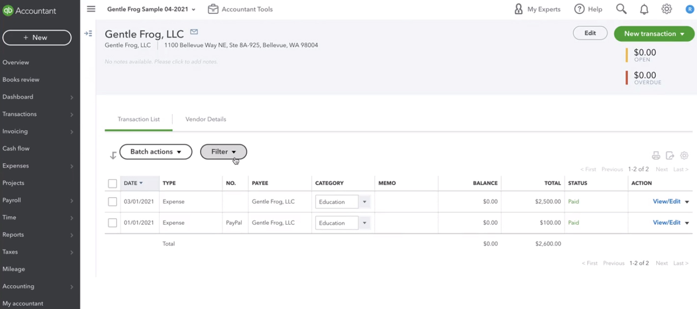
Task: Open the search magnifier icon
Action: [x=621, y=9]
